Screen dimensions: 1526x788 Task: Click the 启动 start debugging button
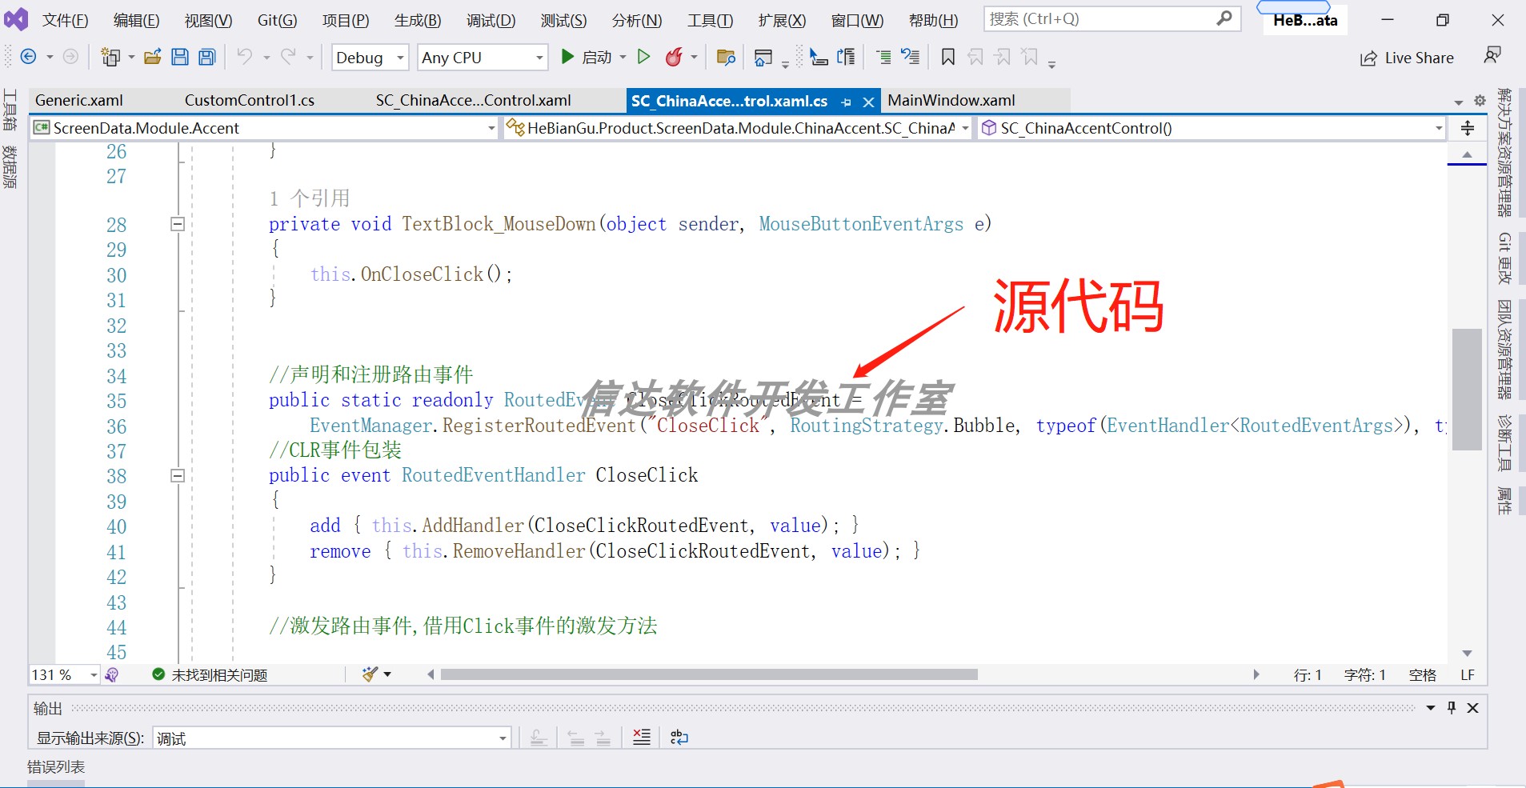pos(585,57)
